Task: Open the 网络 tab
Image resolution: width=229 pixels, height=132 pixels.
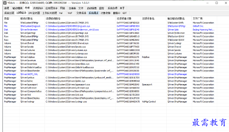Action: click(62, 8)
